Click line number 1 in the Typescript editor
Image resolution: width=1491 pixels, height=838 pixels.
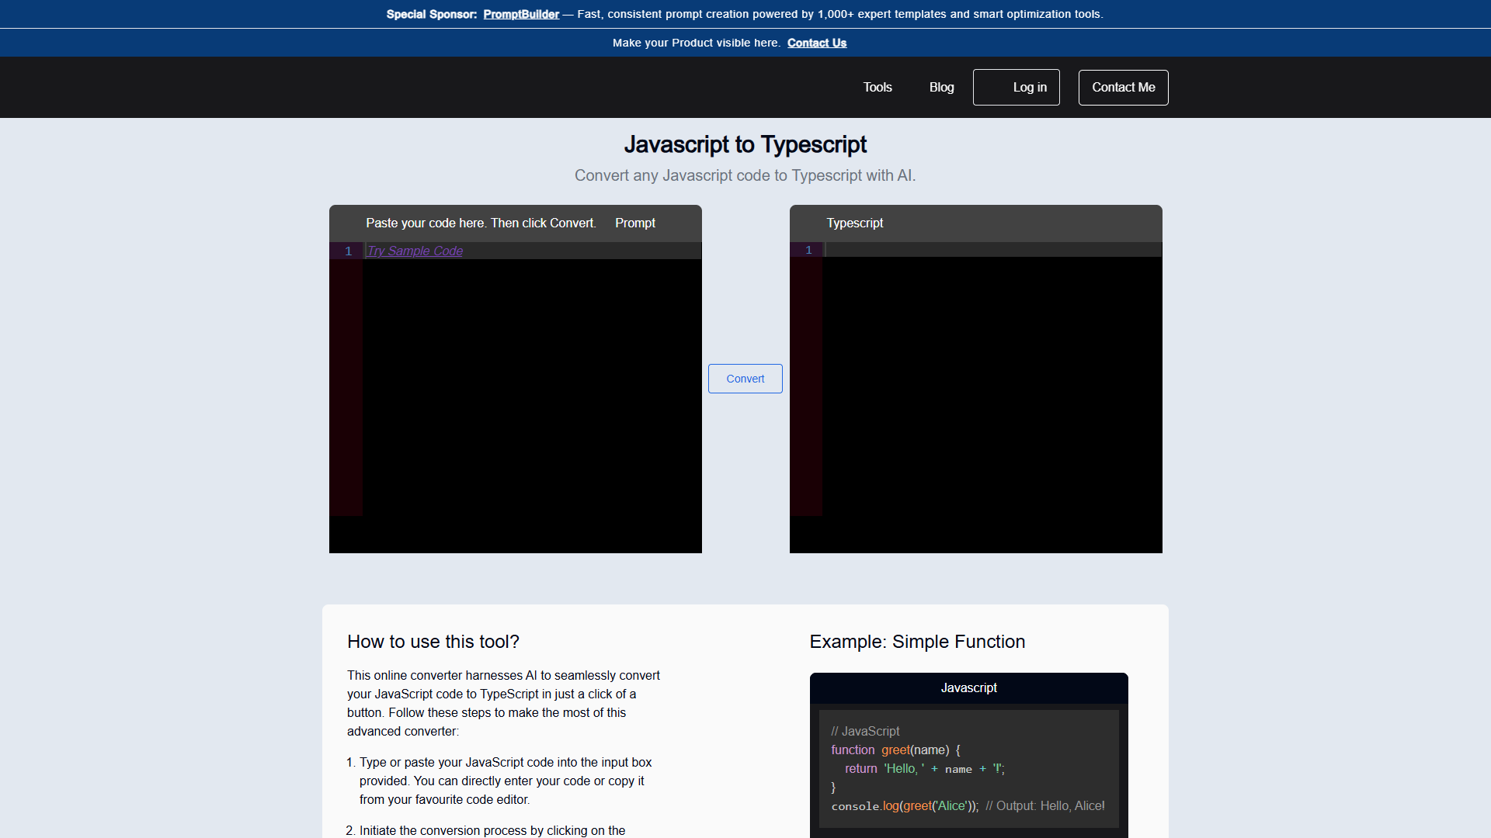click(808, 250)
